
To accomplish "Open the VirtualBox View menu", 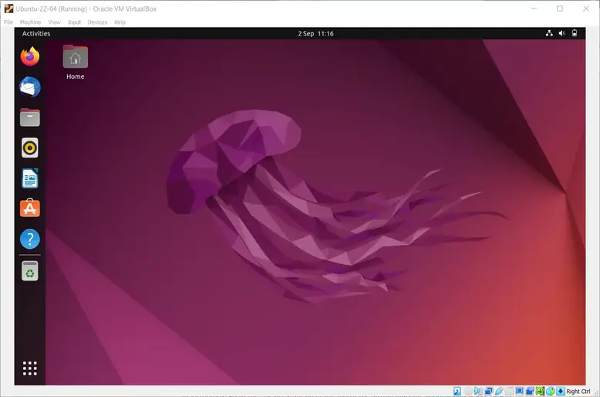I will pos(54,22).
